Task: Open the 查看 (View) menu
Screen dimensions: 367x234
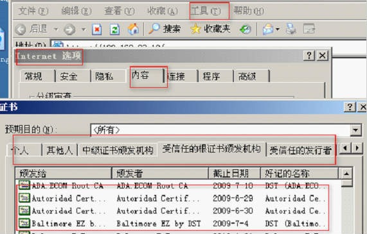Action: (120, 11)
